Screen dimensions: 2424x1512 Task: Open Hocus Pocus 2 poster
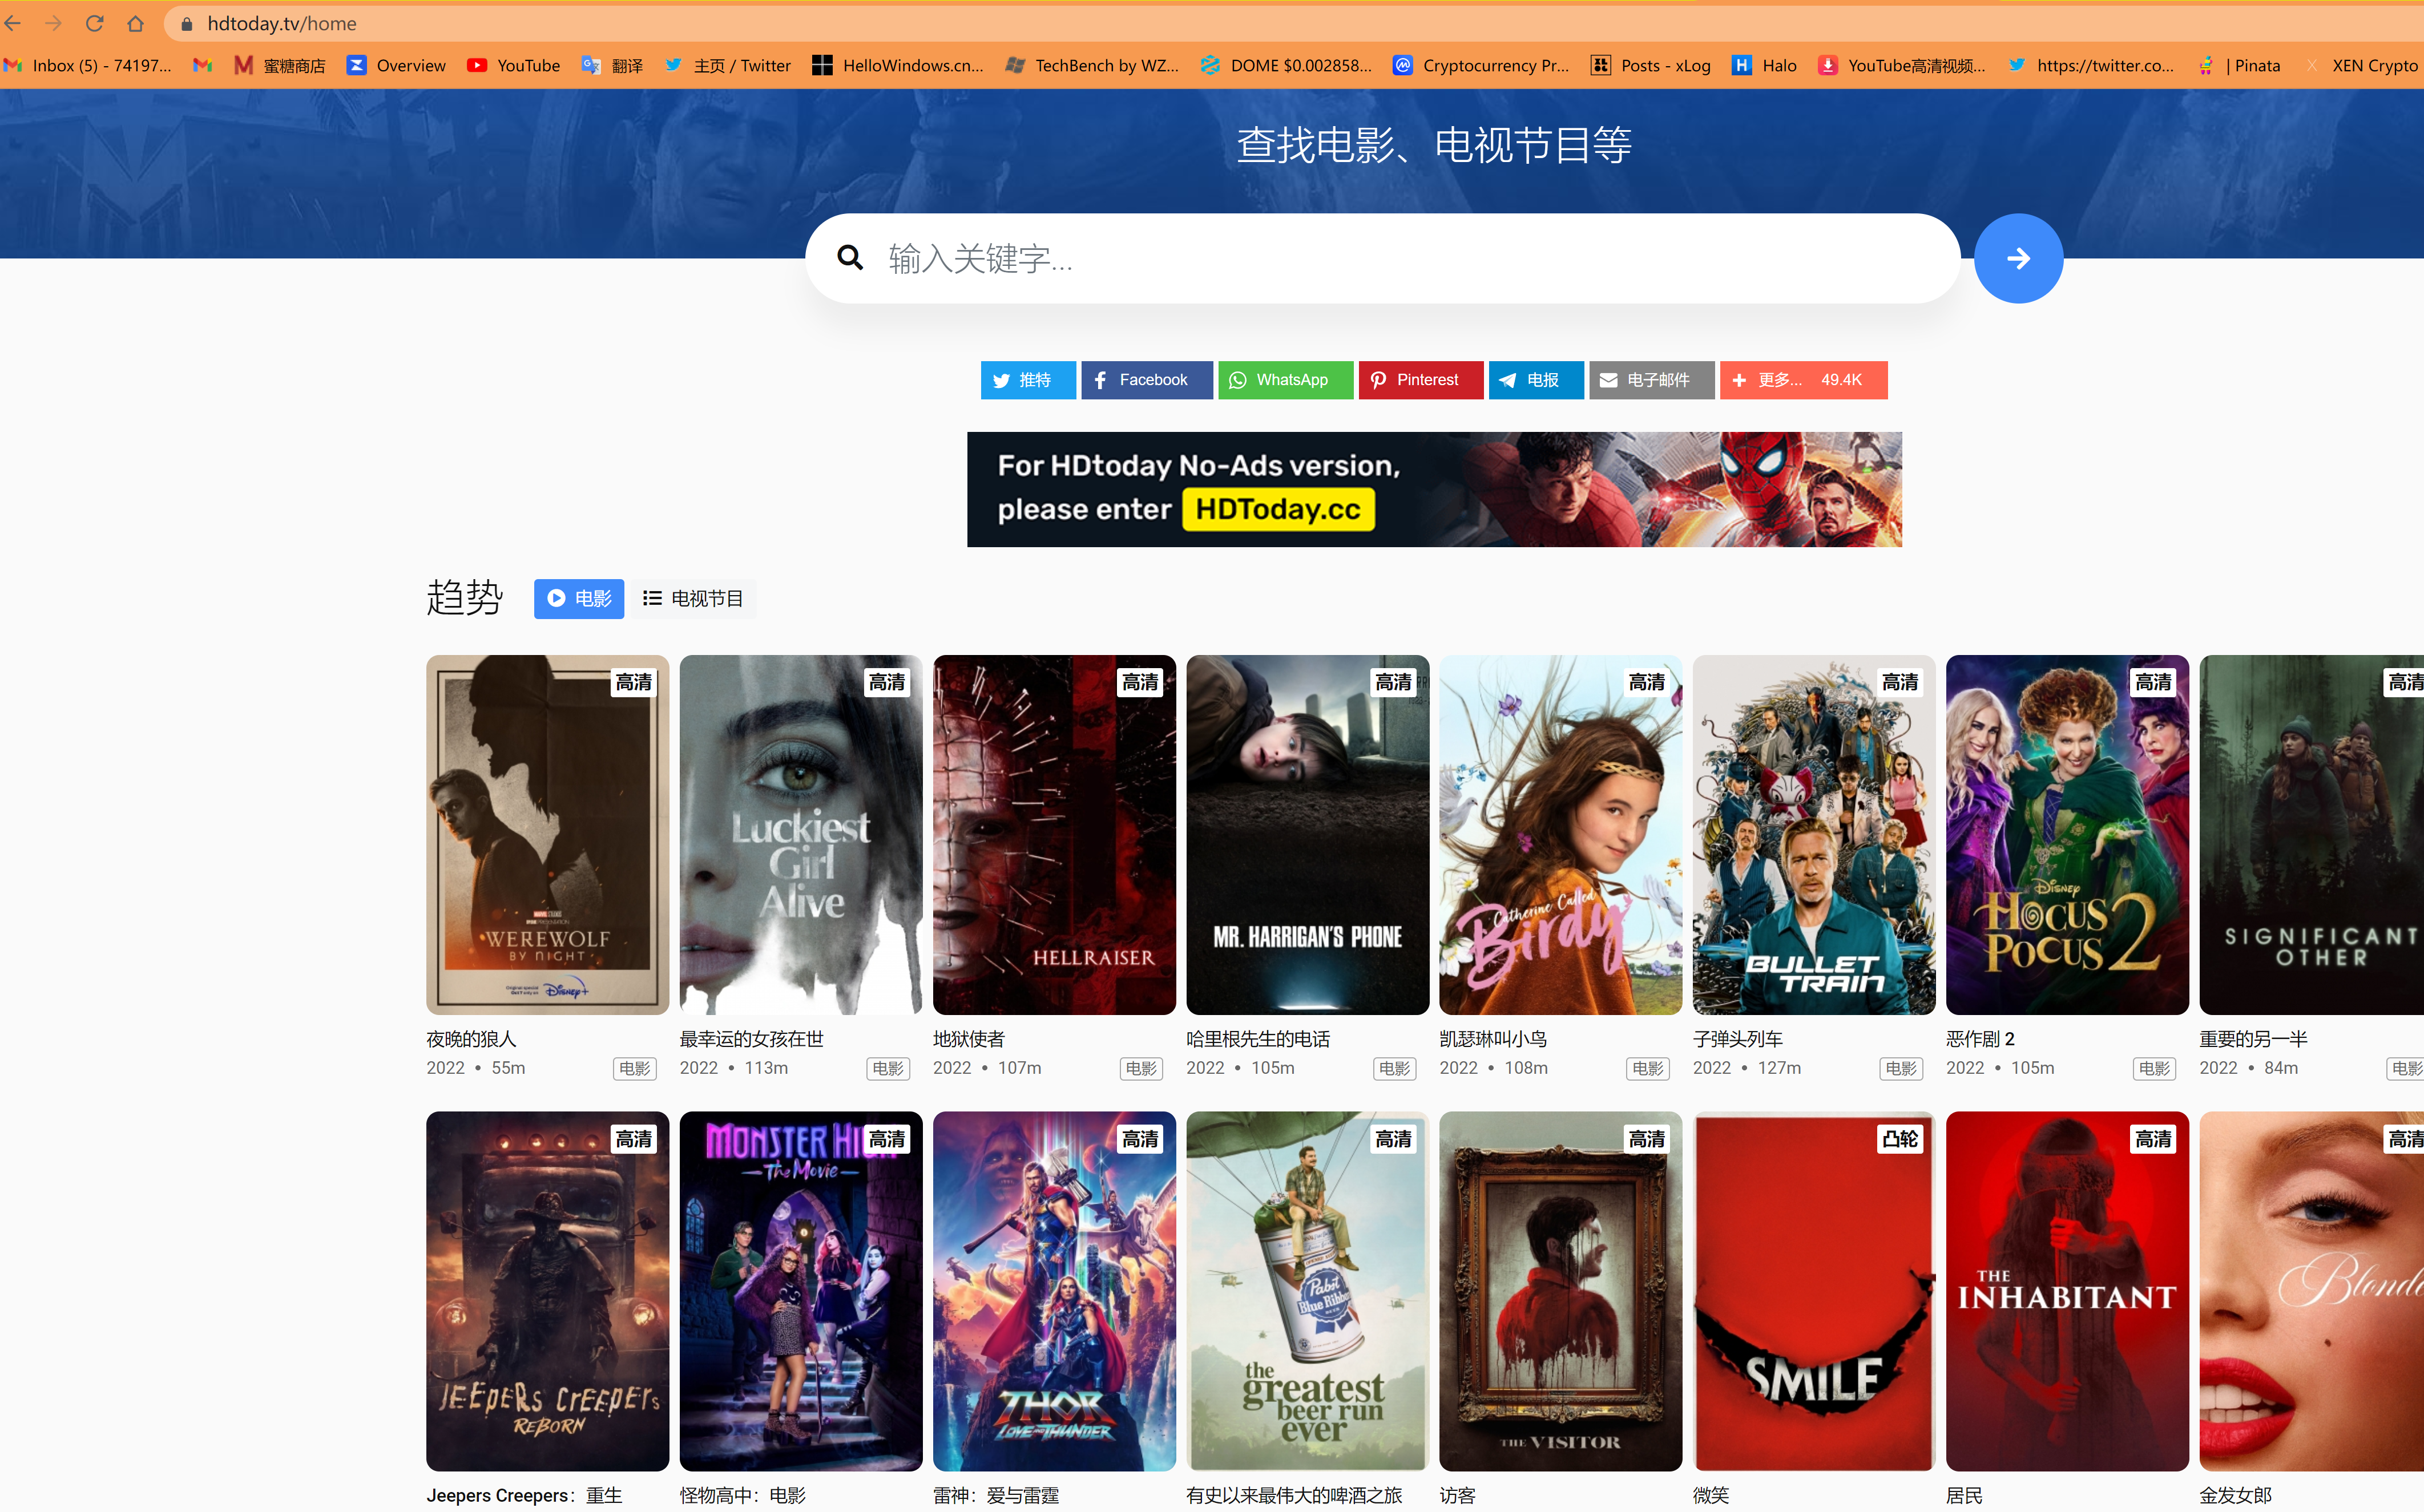pos(2066,834)
